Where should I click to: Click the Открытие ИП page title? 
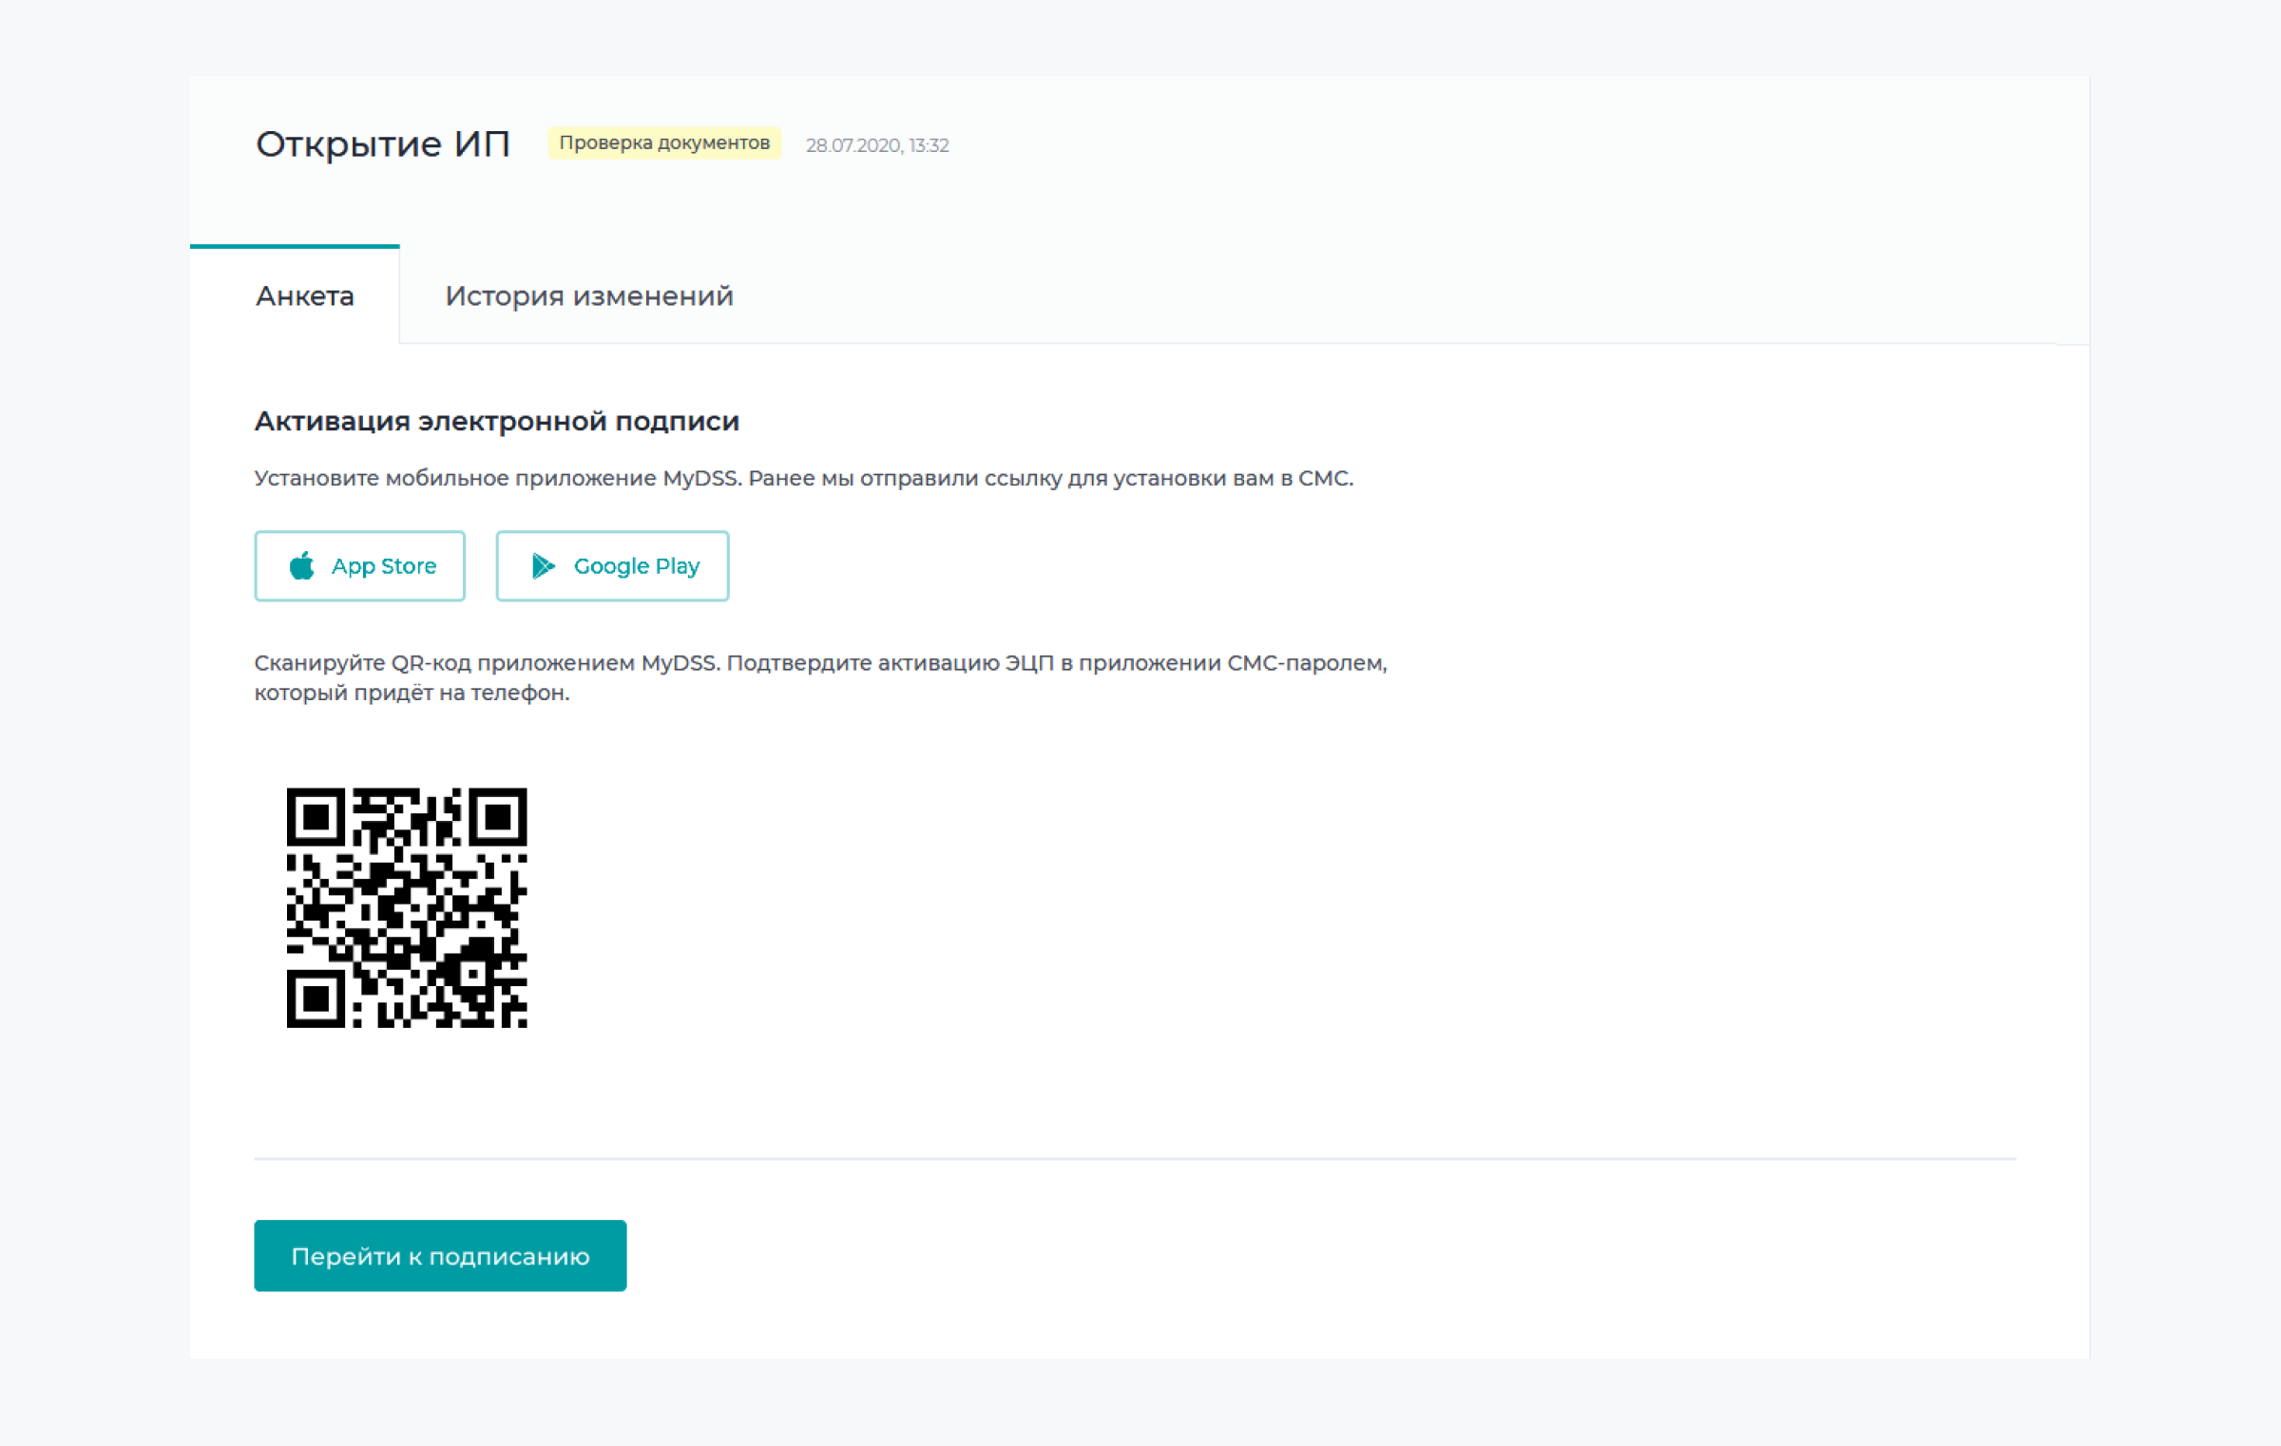(383, 144)
